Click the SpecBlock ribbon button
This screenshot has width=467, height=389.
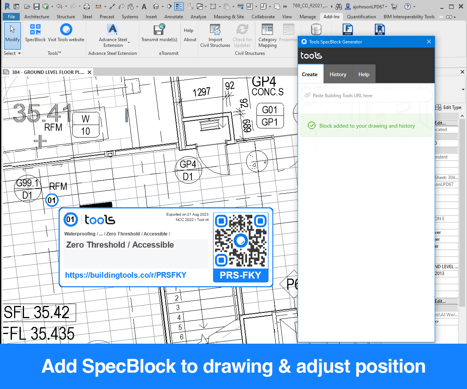pyautogui.click(x=35, y=33)
